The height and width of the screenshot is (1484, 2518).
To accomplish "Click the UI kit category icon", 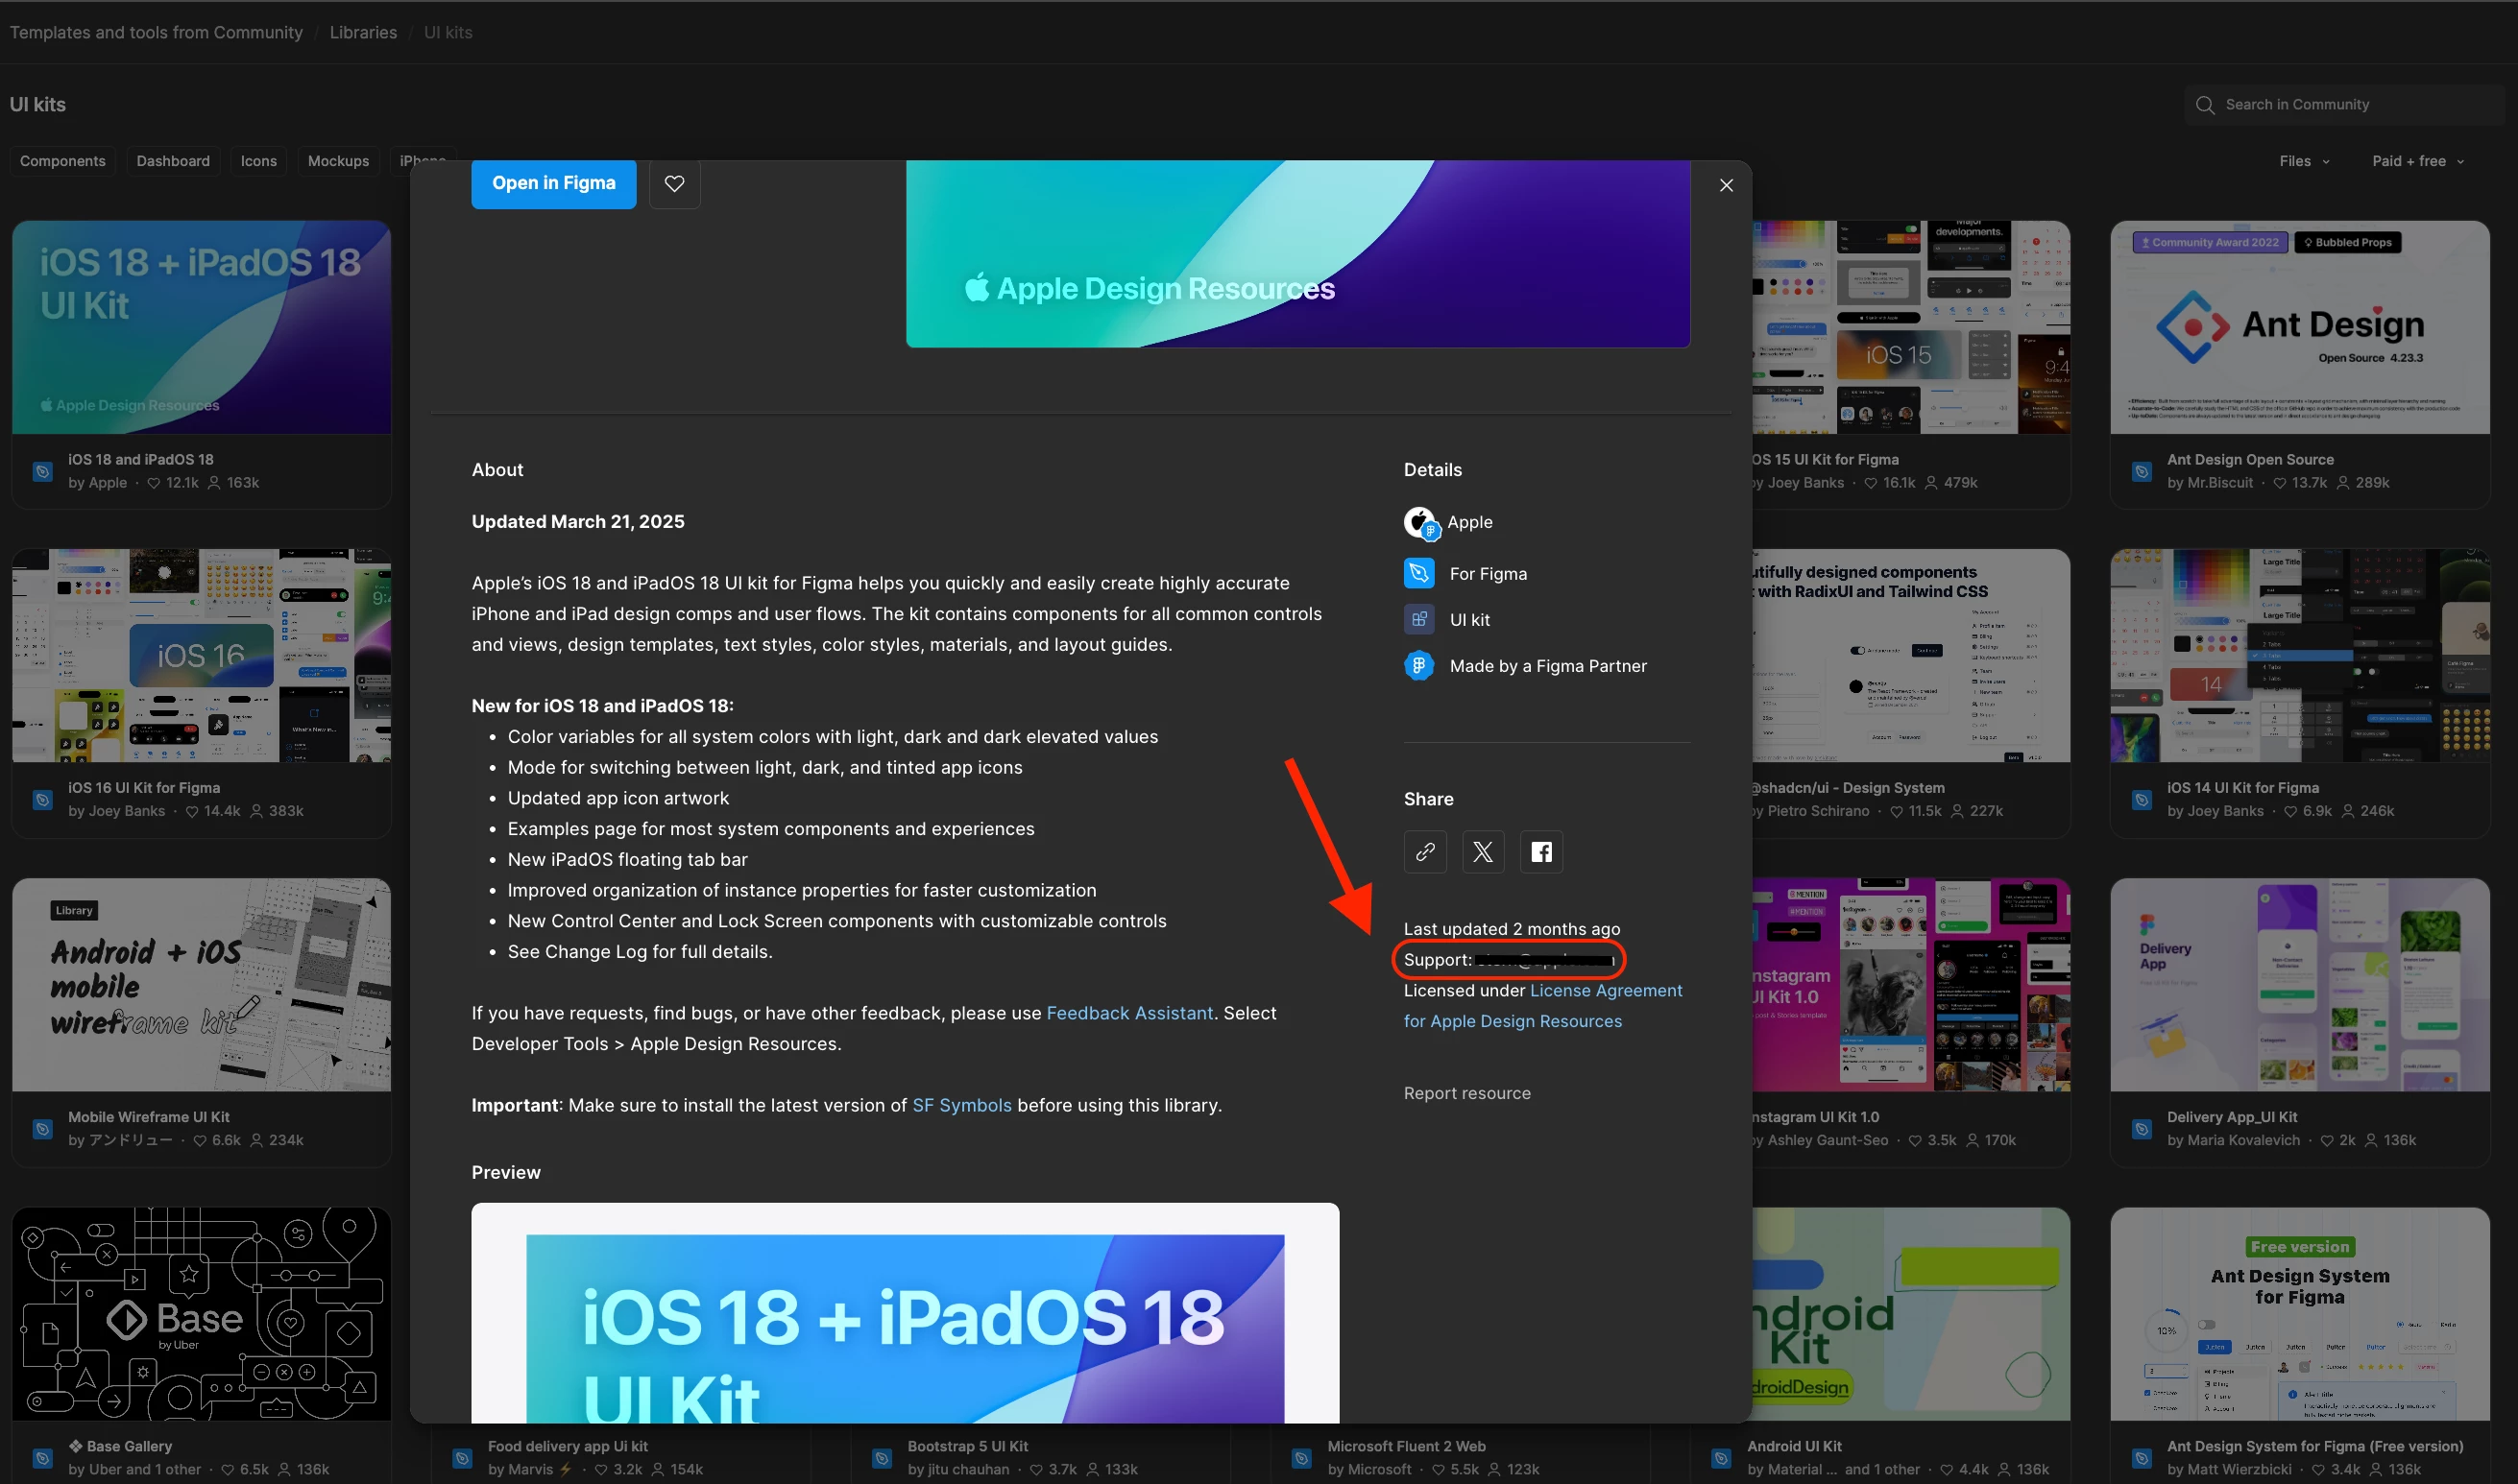I will tap(1418, 619).
